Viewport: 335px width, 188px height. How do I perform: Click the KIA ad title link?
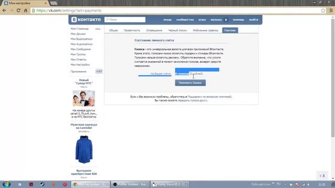(x=84, y=172)
